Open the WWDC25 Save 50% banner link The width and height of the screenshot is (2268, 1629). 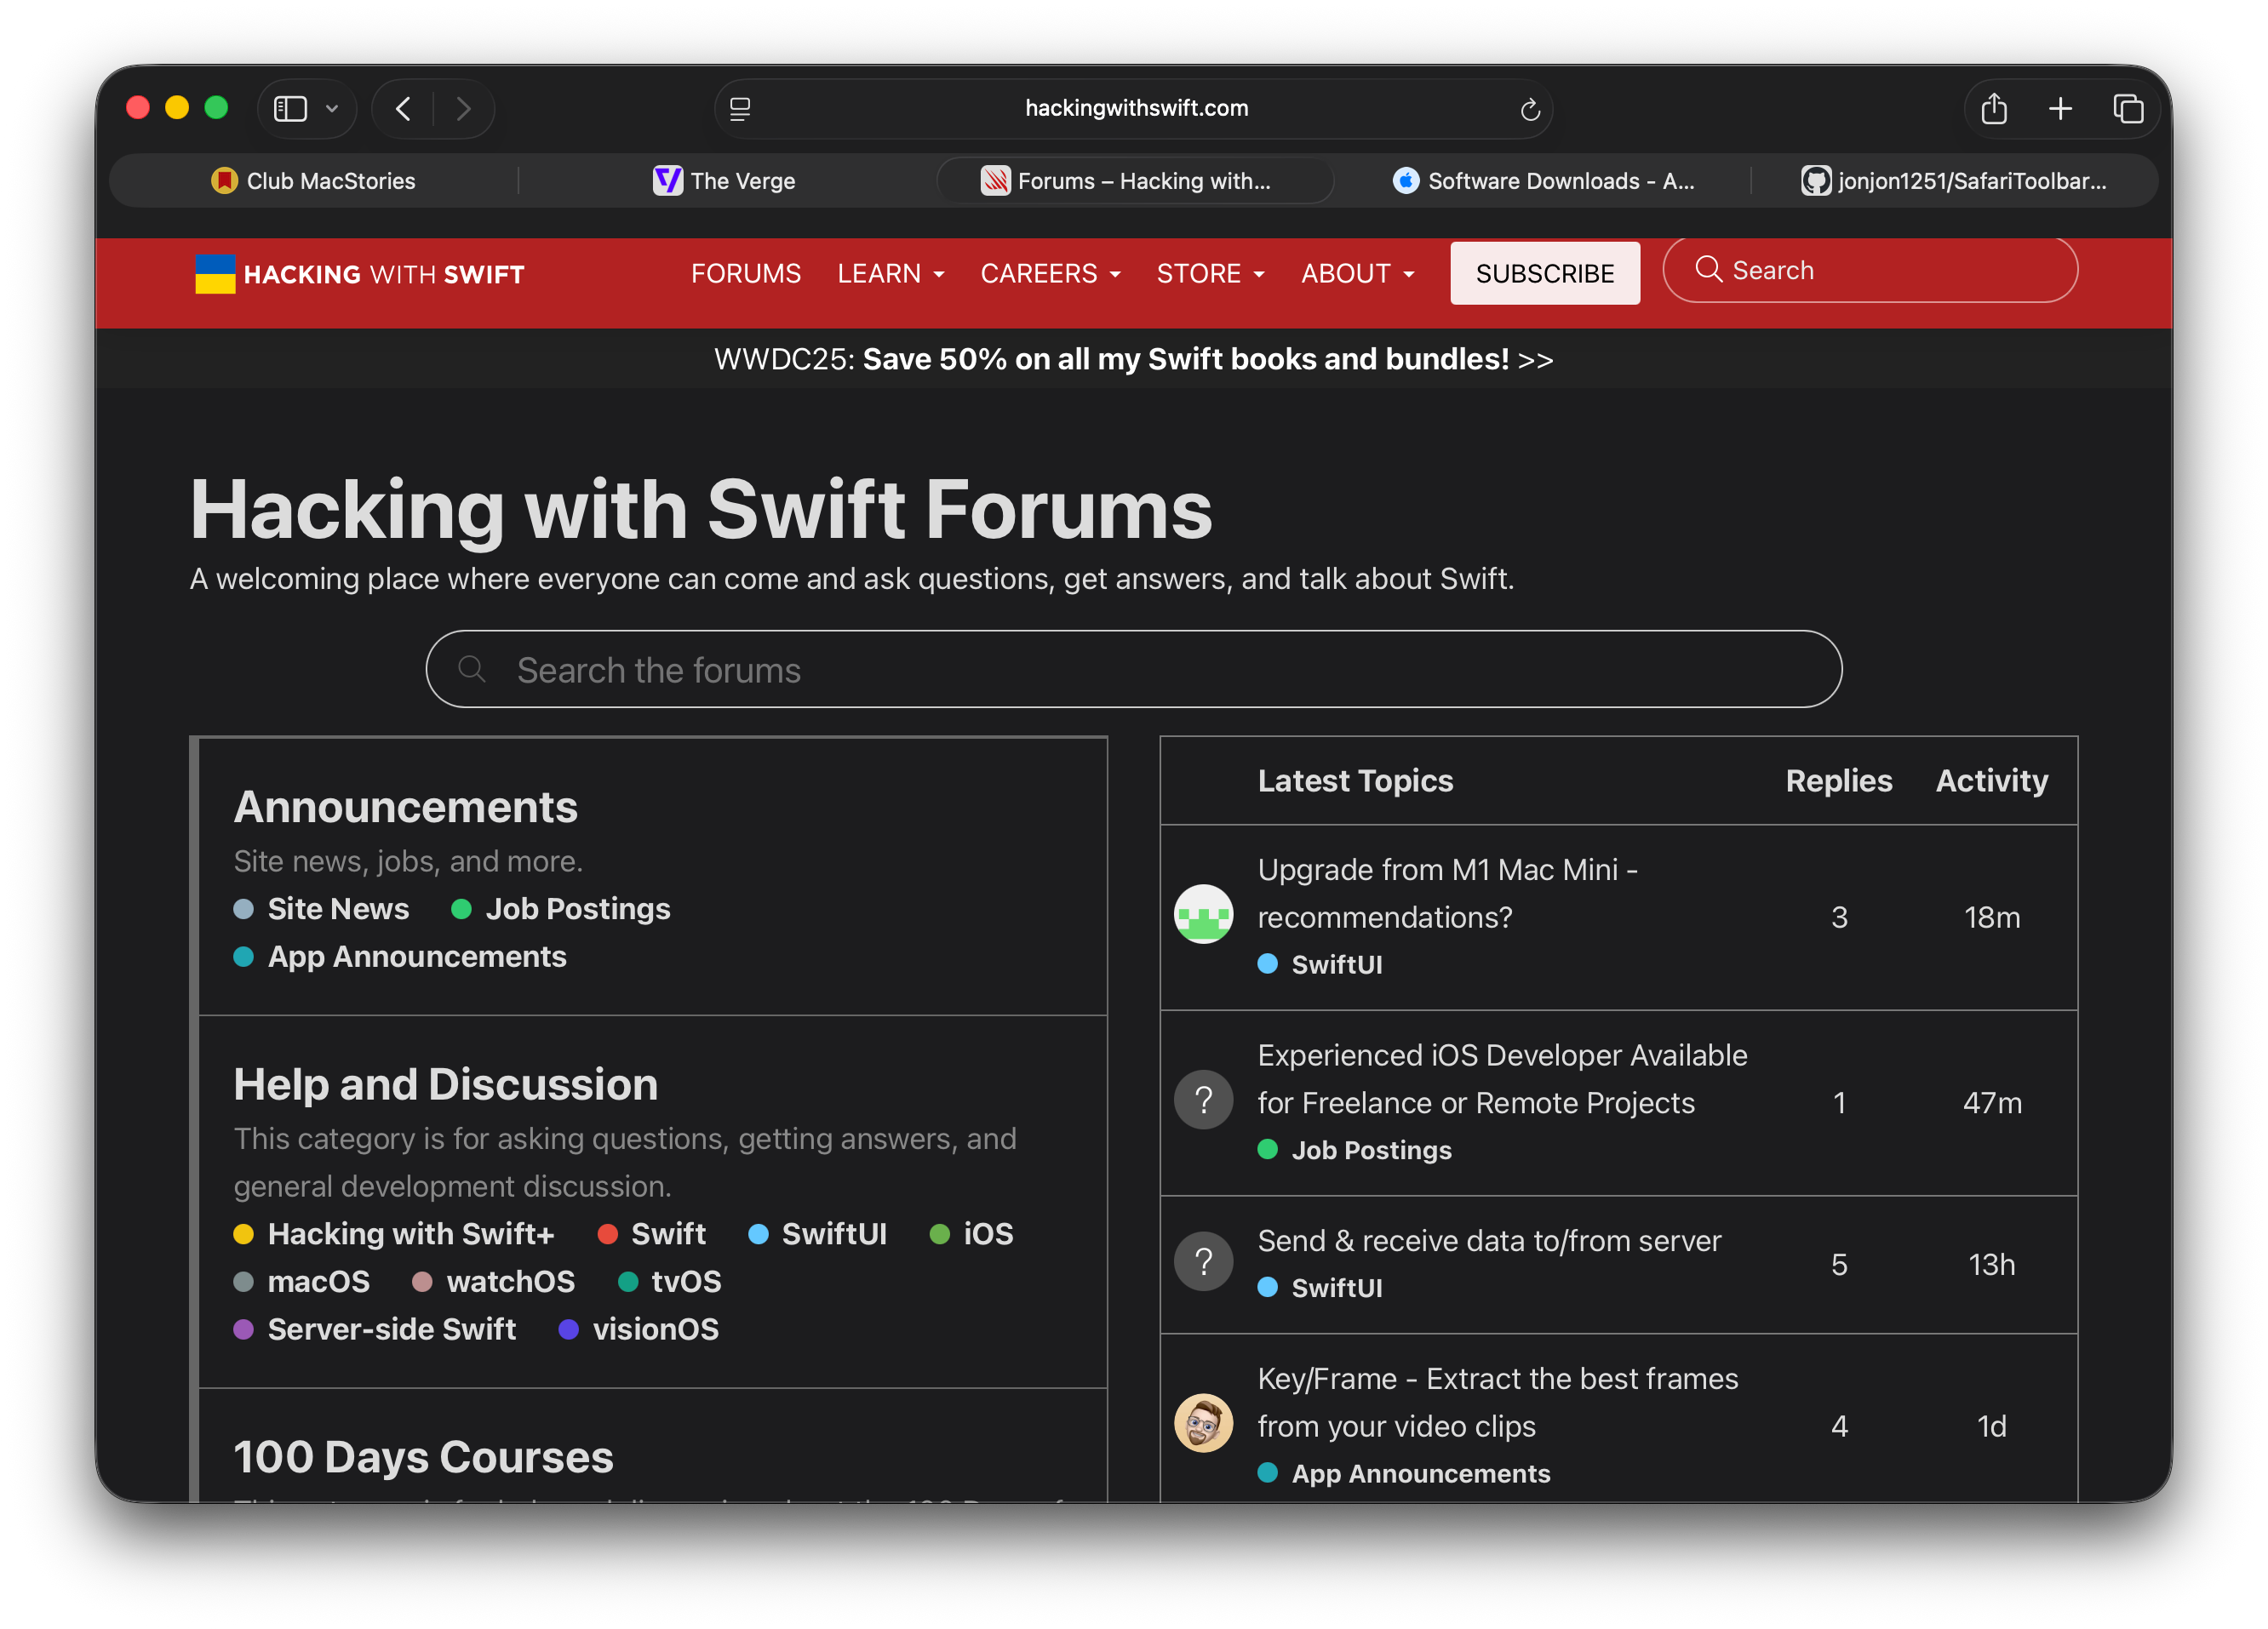coord(1133,359)
